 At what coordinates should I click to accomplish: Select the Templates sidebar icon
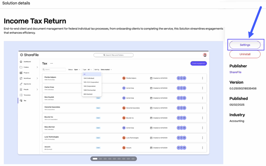21,95
